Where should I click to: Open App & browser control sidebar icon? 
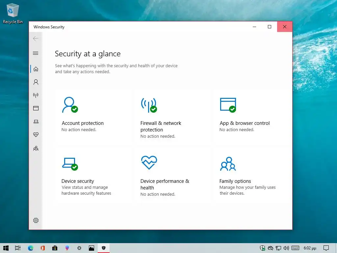(x=36, y=108)
